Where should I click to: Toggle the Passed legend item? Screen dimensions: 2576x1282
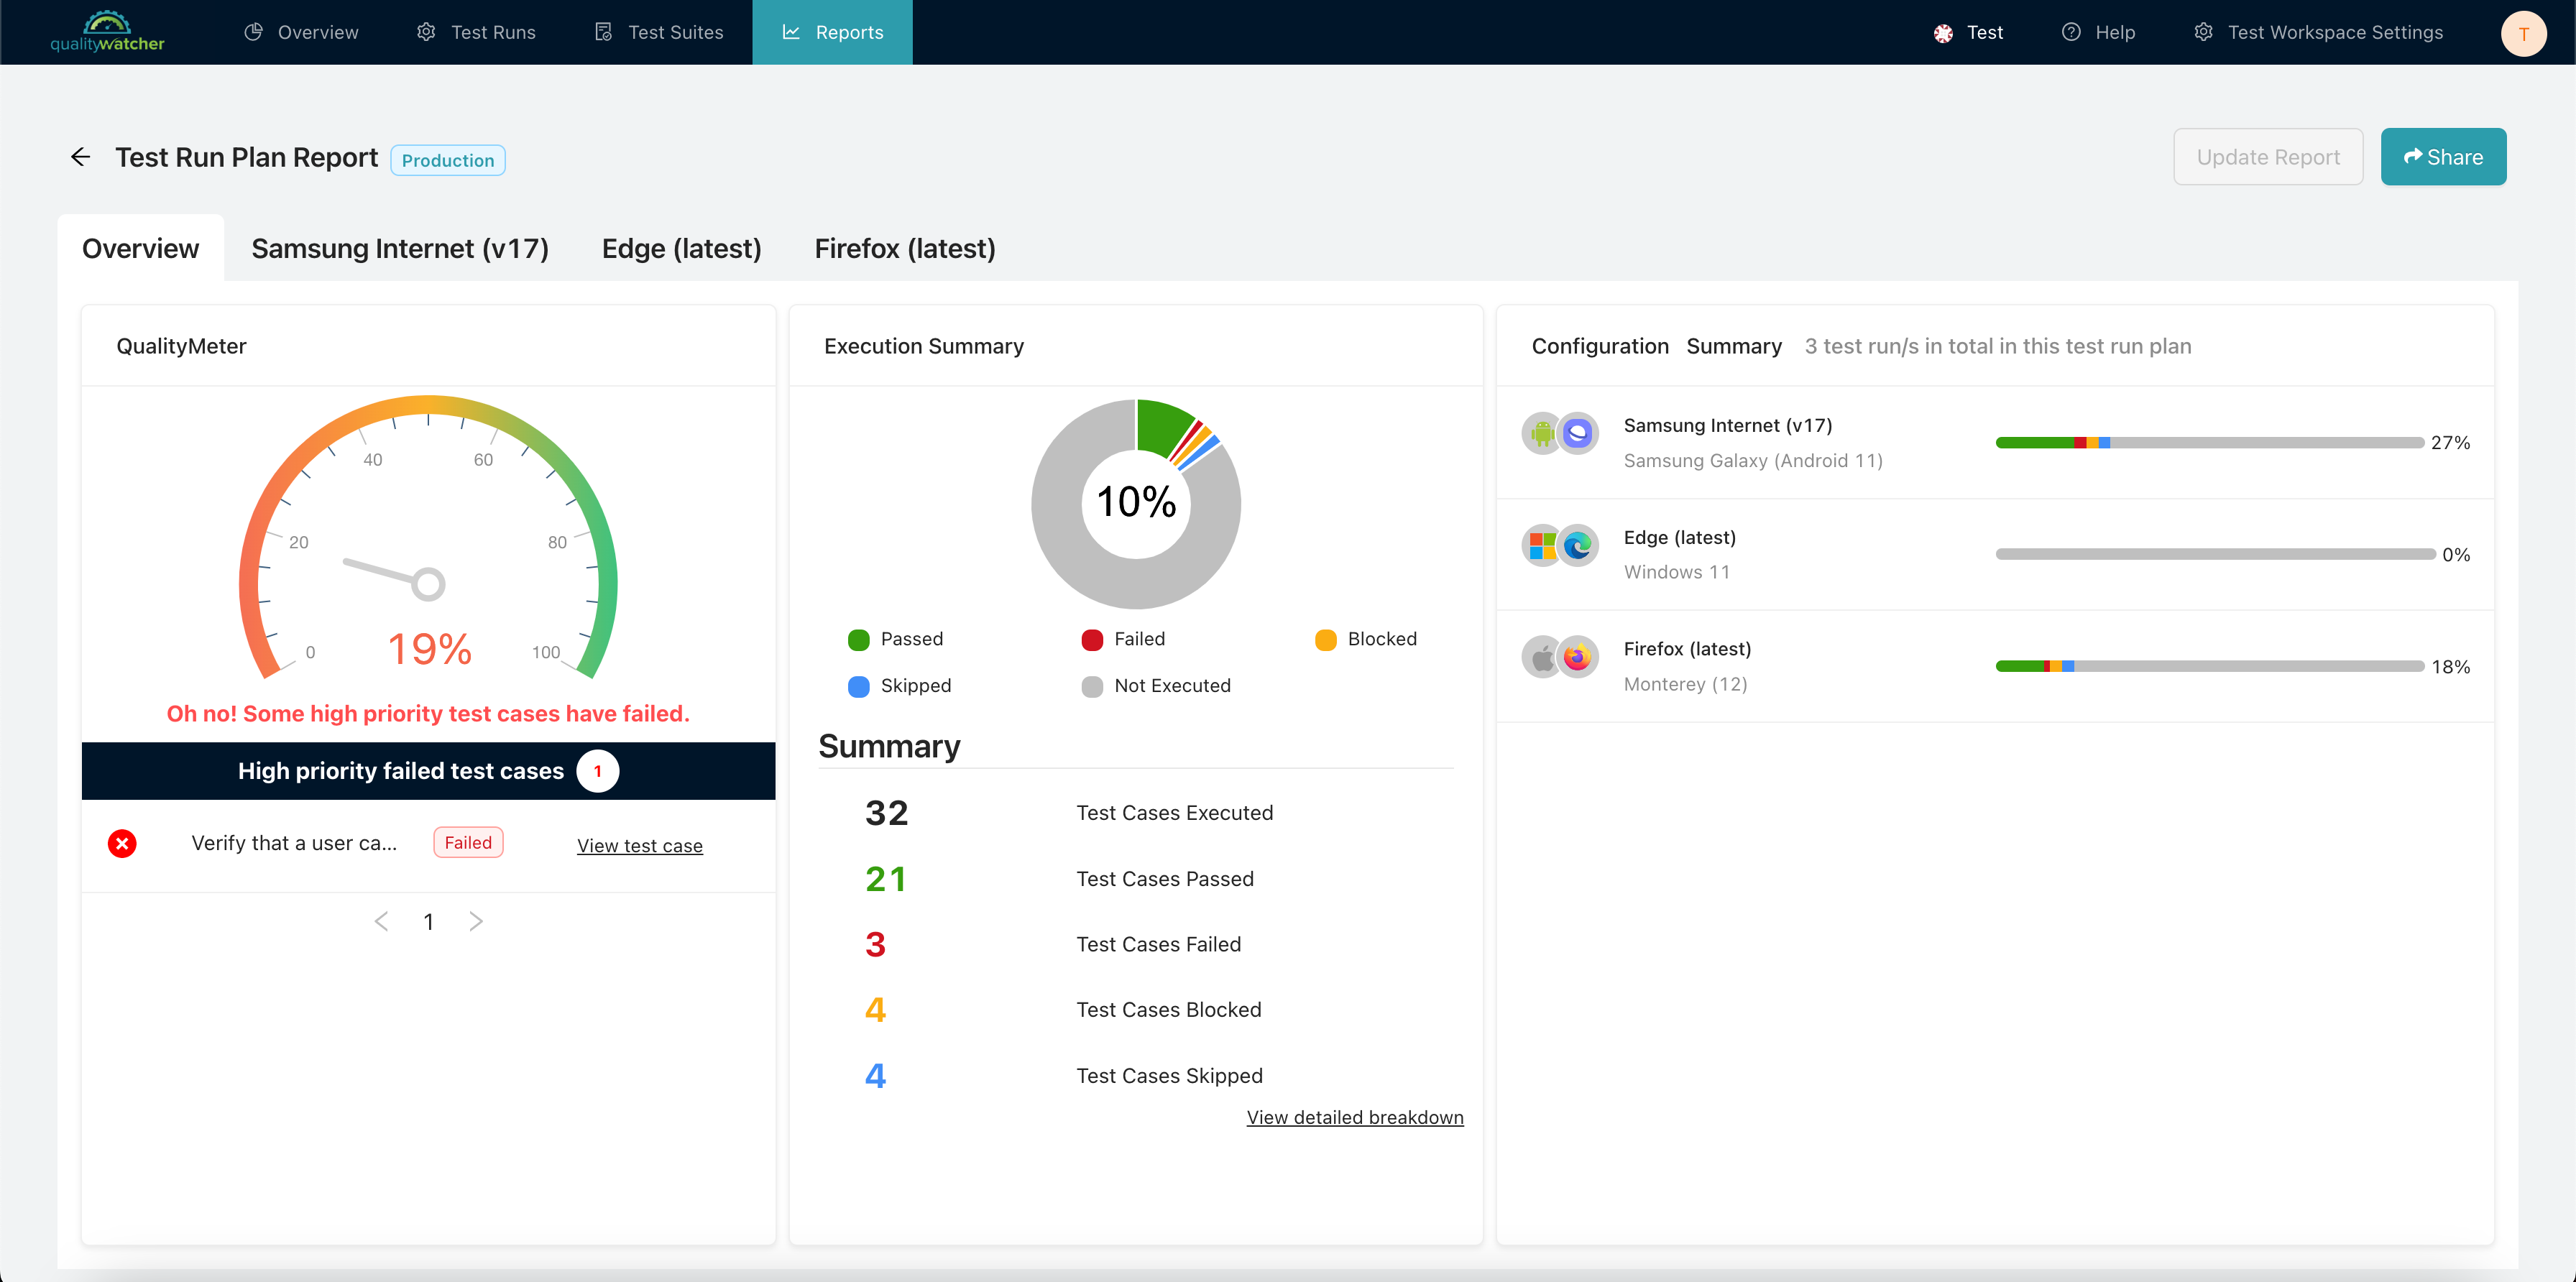coord(895,639)
